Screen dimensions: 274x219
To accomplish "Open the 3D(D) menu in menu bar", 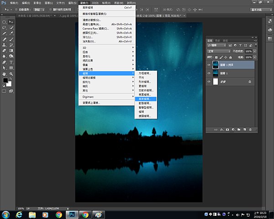I will coord(95,3).
